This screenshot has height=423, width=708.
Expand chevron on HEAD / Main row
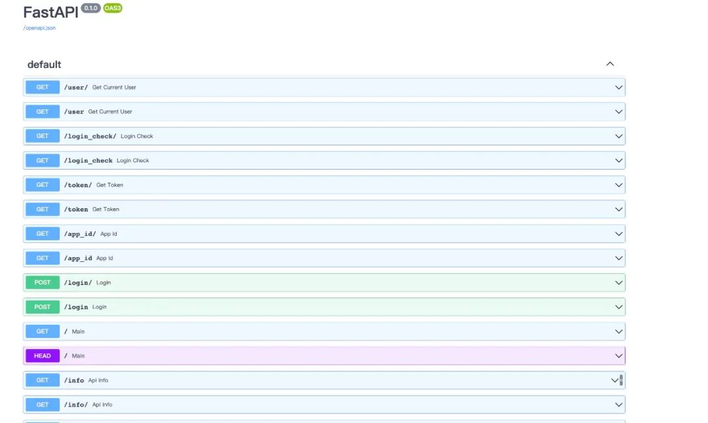click(619, 356)
